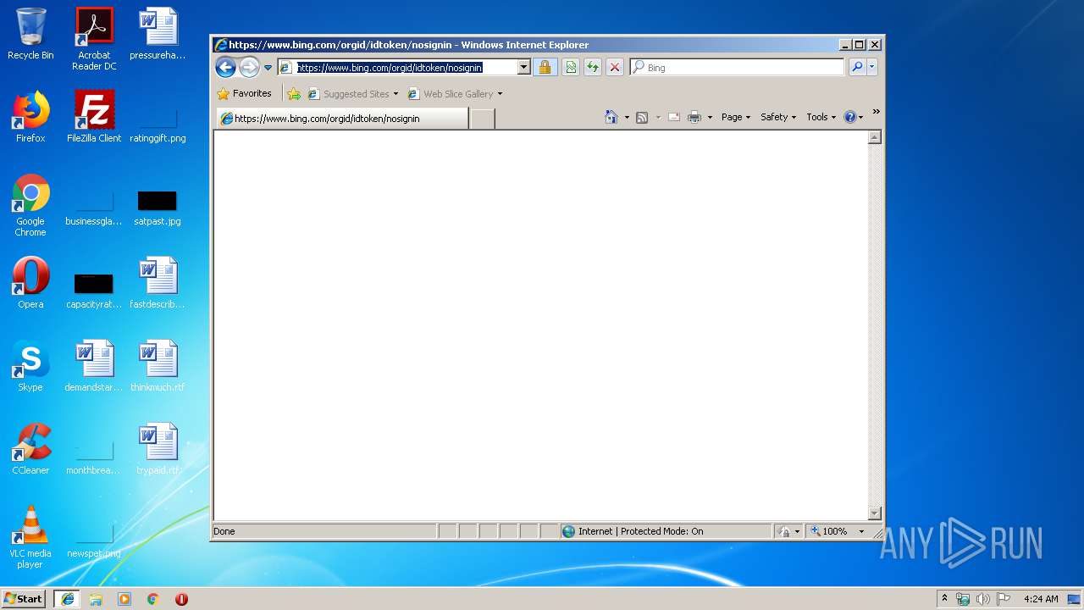Image resolution: width=1084 pixels, height=610 pixels.
Task: Open the recent pages dropdown arrow
Action: pyautogui.click(x=268, y=68)
